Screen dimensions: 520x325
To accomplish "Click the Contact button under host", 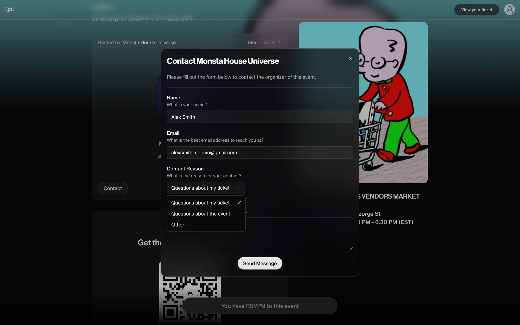I will [x=112, y=188].
